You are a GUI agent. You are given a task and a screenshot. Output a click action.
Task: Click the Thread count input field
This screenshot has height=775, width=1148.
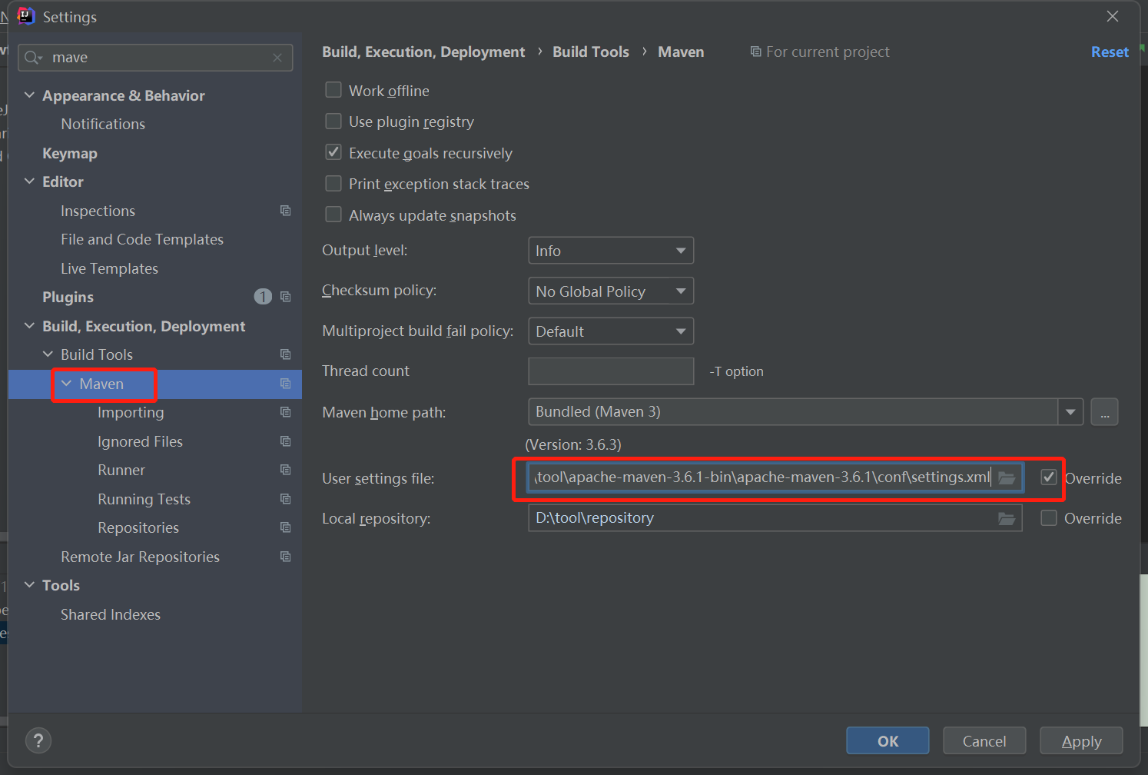pyautogui.click(x=611, y=371)
